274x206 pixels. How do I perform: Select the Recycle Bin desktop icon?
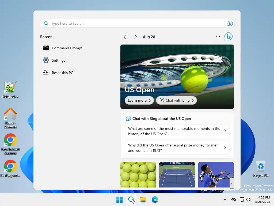261,169
